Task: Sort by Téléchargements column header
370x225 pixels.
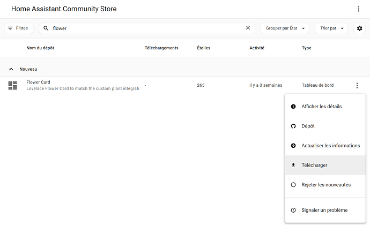Action: [x=161, y=48]
